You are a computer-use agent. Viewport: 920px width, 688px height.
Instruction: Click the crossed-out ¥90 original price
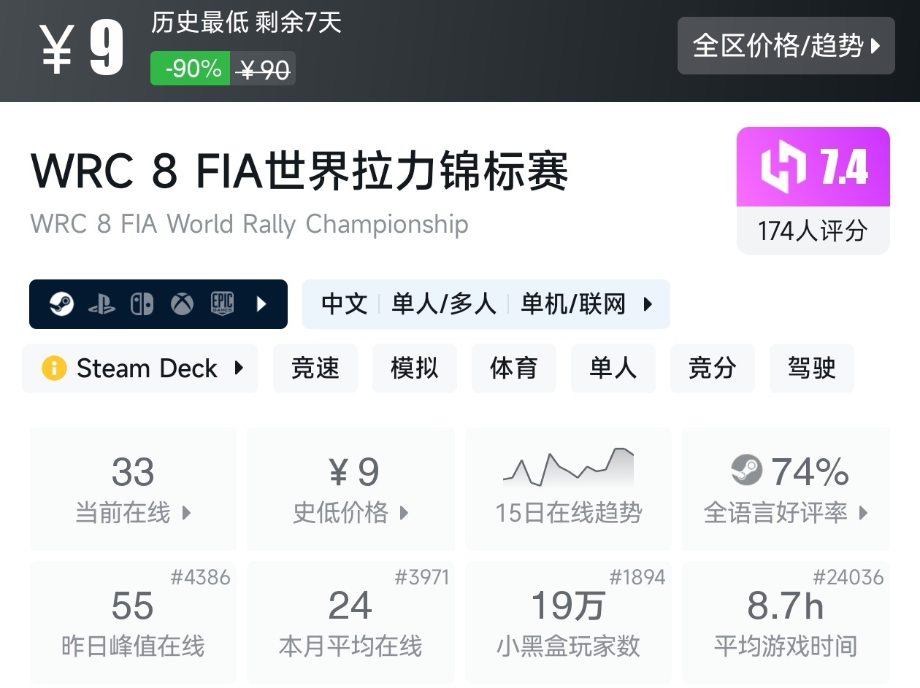[264, 69]
